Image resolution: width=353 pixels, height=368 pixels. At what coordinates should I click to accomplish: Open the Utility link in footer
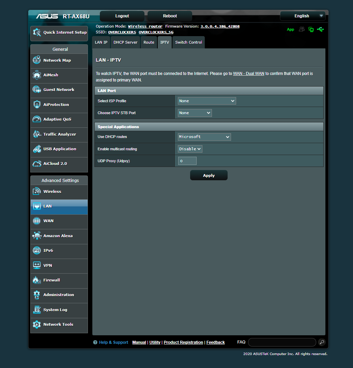tap(155, 342)
